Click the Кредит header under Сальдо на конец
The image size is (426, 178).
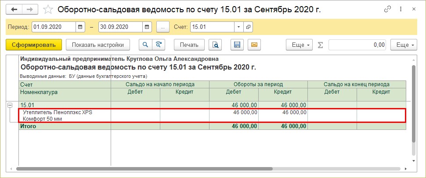coord(382,94)
